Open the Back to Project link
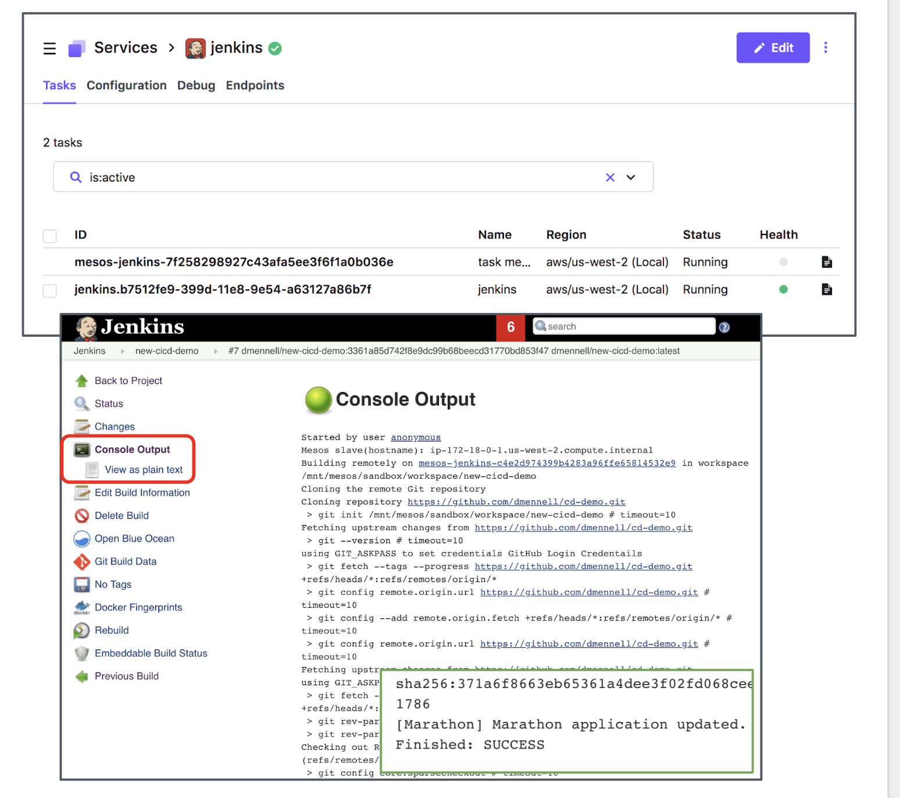This screenshot has width=900, height=798. coord(128,381)
